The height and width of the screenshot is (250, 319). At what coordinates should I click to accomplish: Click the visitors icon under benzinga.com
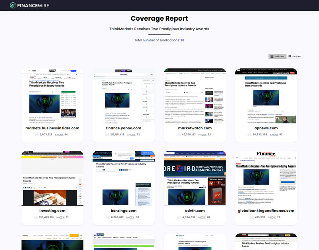(x=108, y=217)
